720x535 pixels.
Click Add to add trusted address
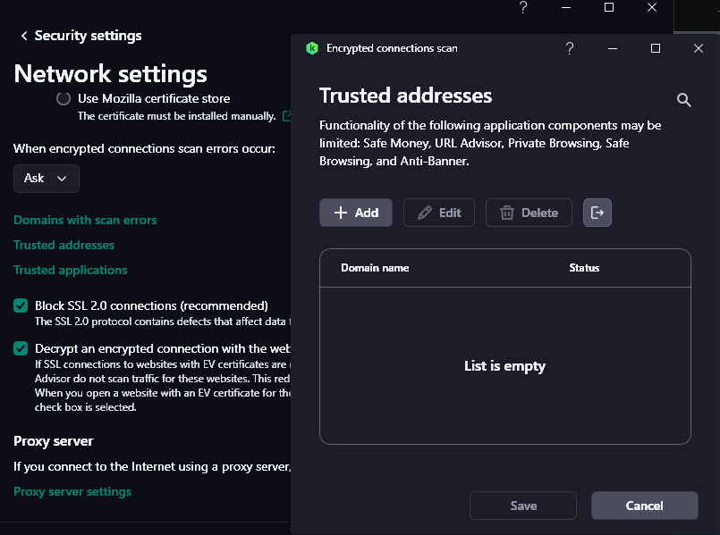point(356,213)
